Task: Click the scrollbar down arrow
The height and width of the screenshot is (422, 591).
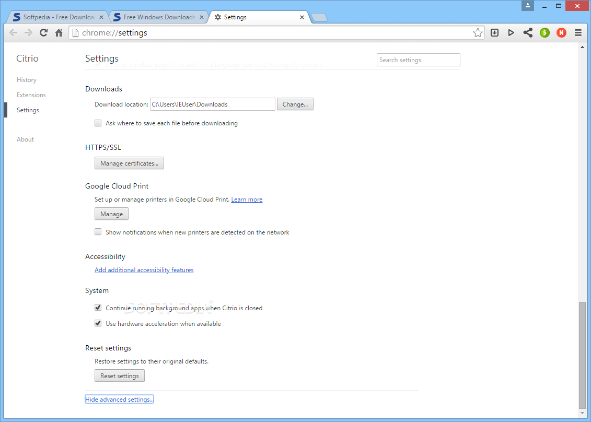Action: (x=582, y=413)
